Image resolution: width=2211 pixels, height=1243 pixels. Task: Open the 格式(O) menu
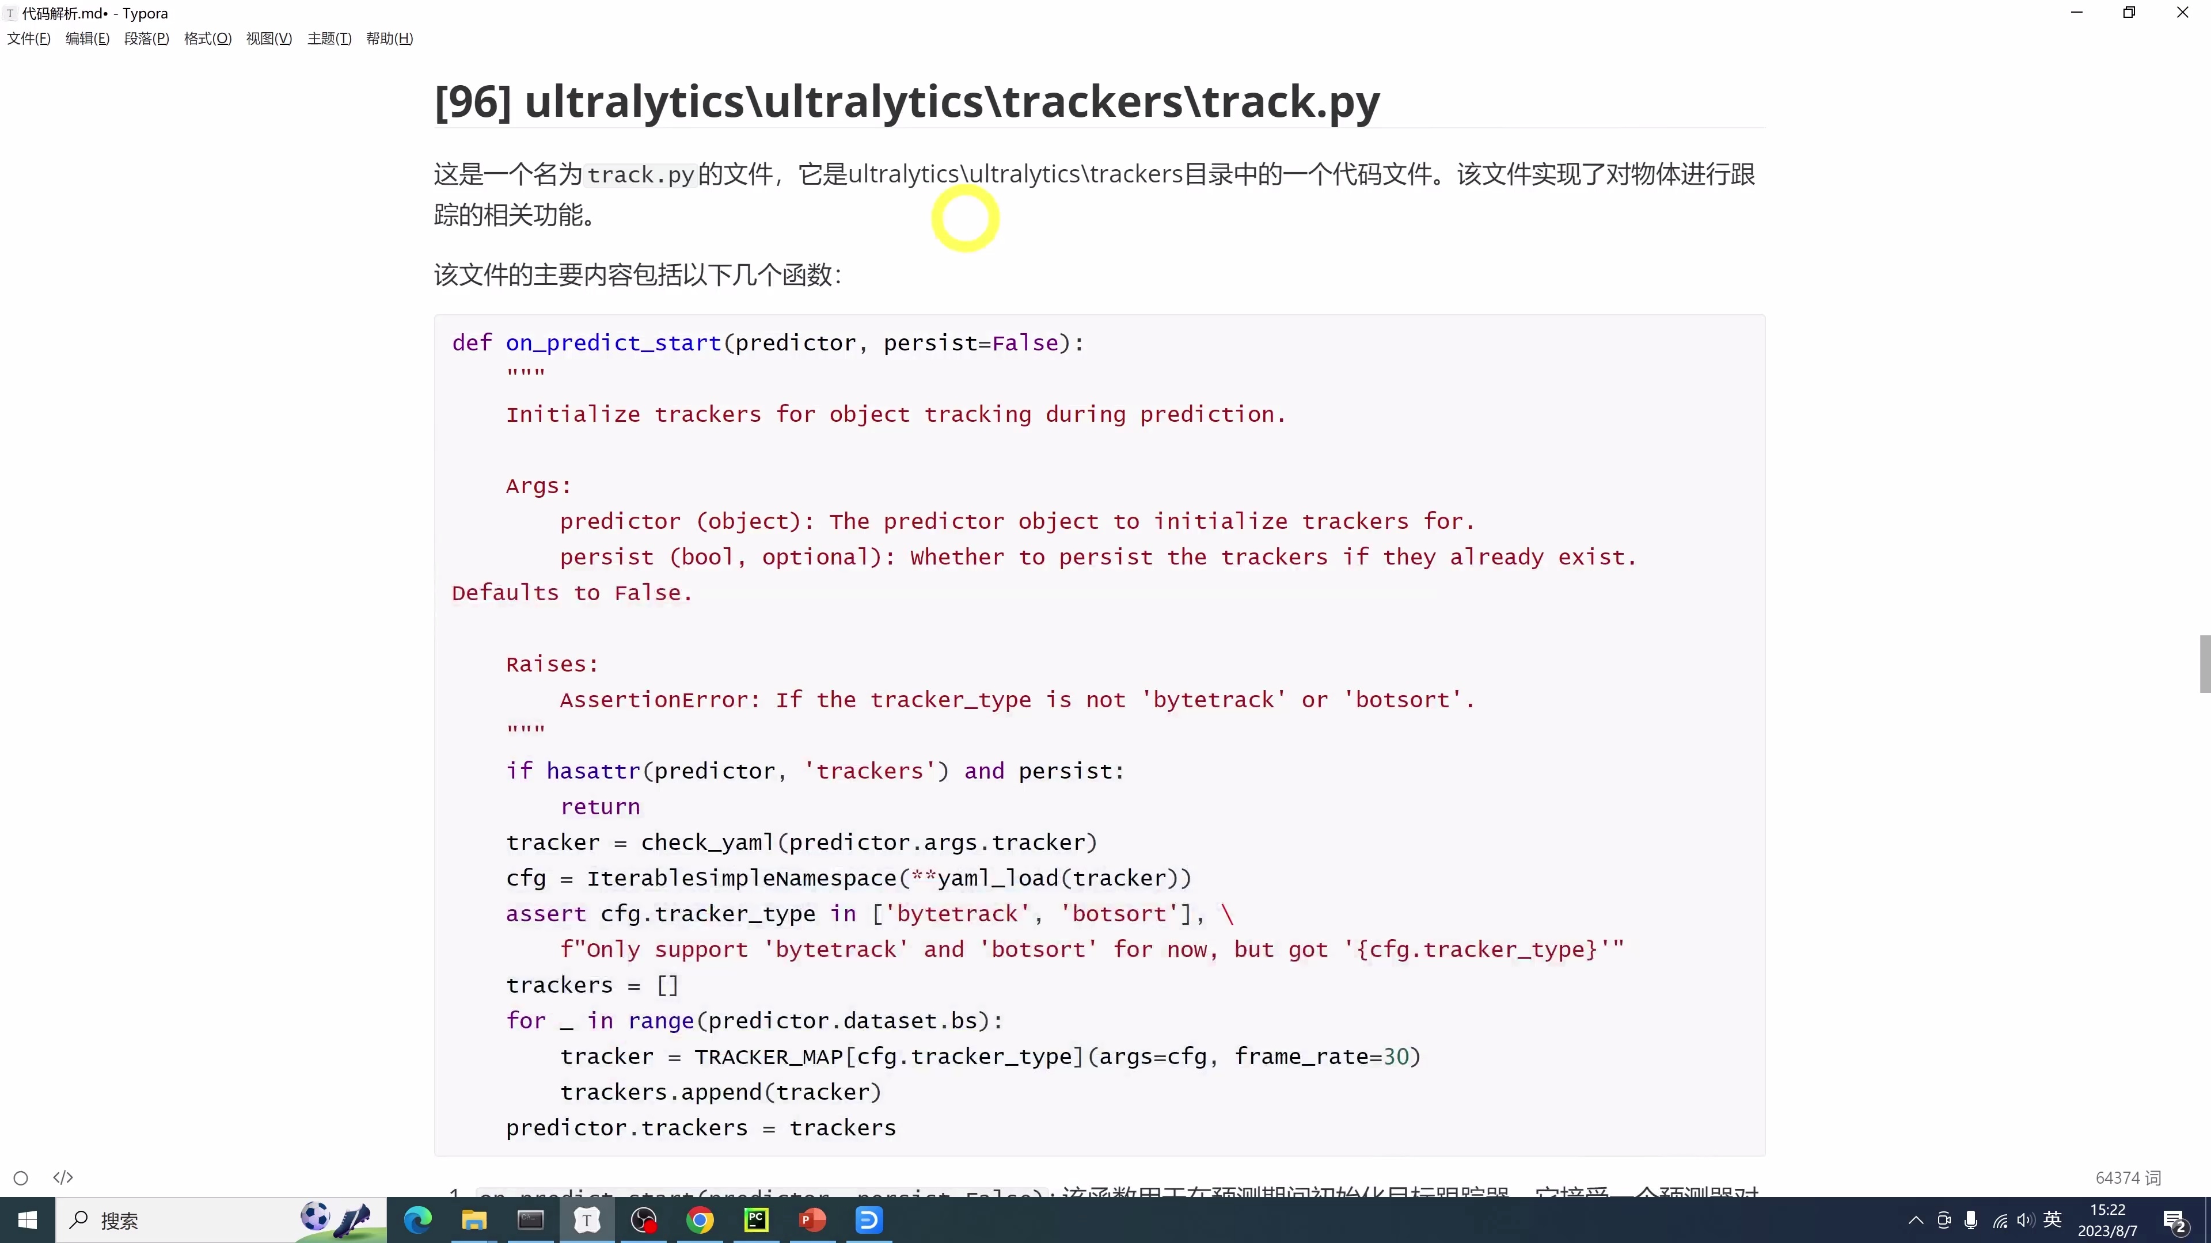click(x=207, y=39)
